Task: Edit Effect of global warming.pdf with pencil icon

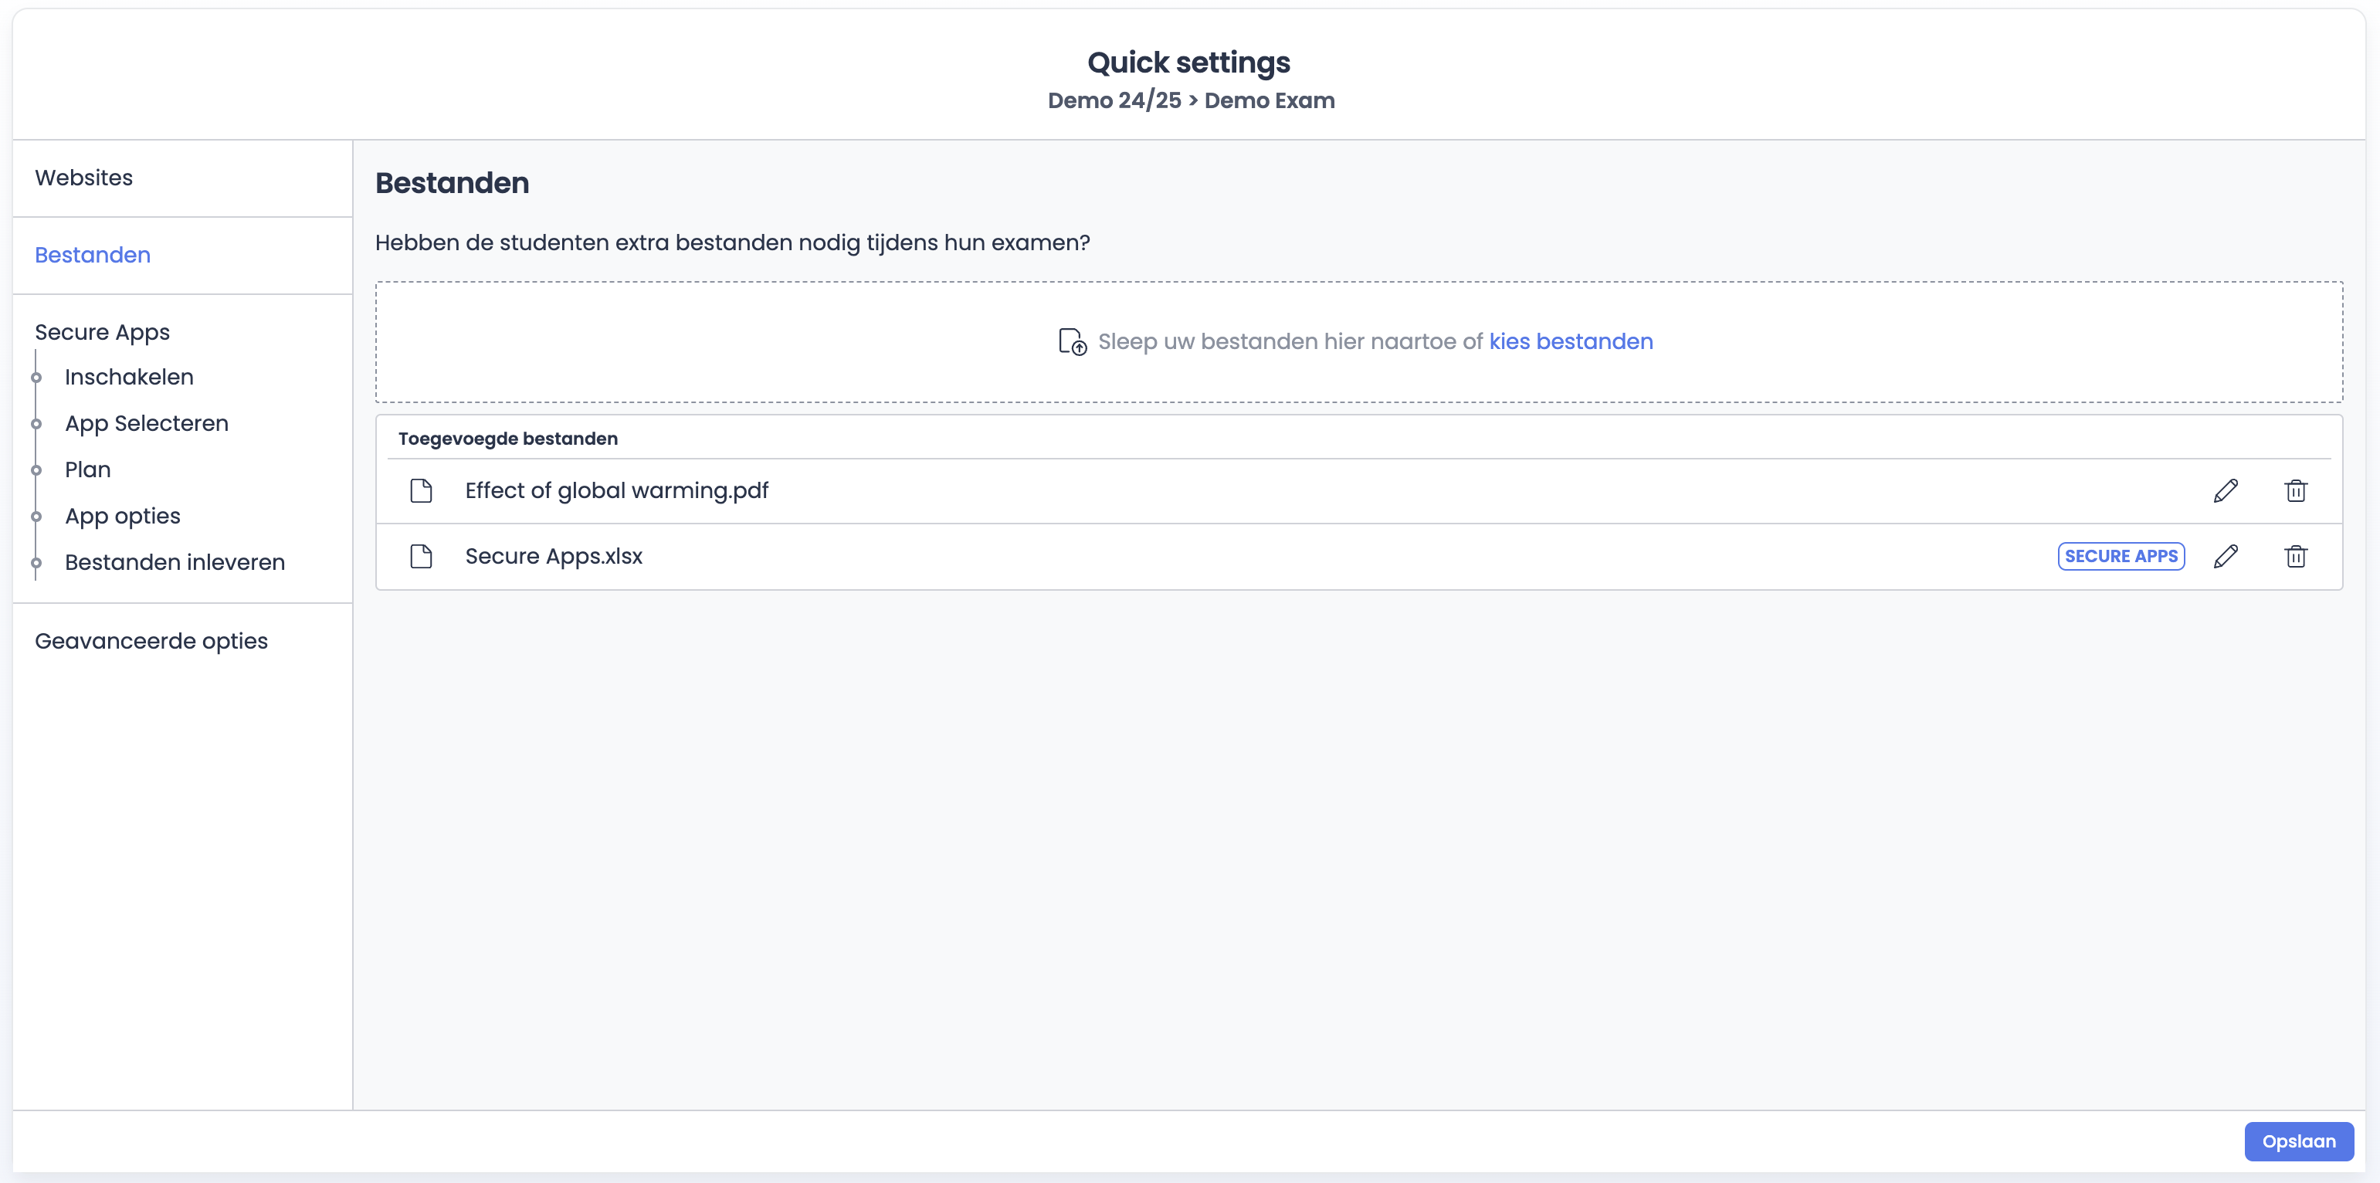Action: [2226, 491]
